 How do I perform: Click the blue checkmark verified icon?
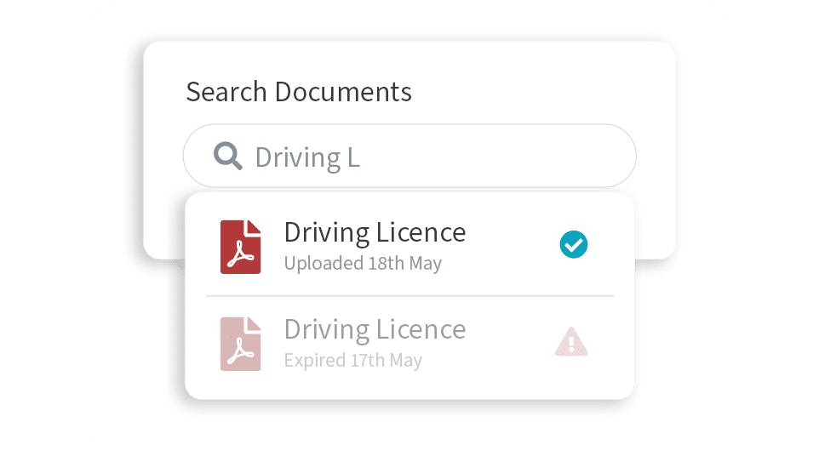click(x=574, y=244)
